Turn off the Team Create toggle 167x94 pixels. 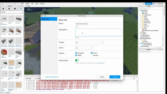click(x=77, y=60)
